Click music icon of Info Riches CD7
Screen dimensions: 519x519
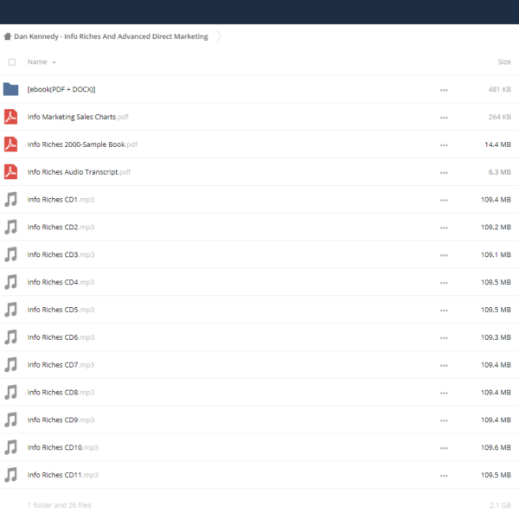click(x=11, y=365)
